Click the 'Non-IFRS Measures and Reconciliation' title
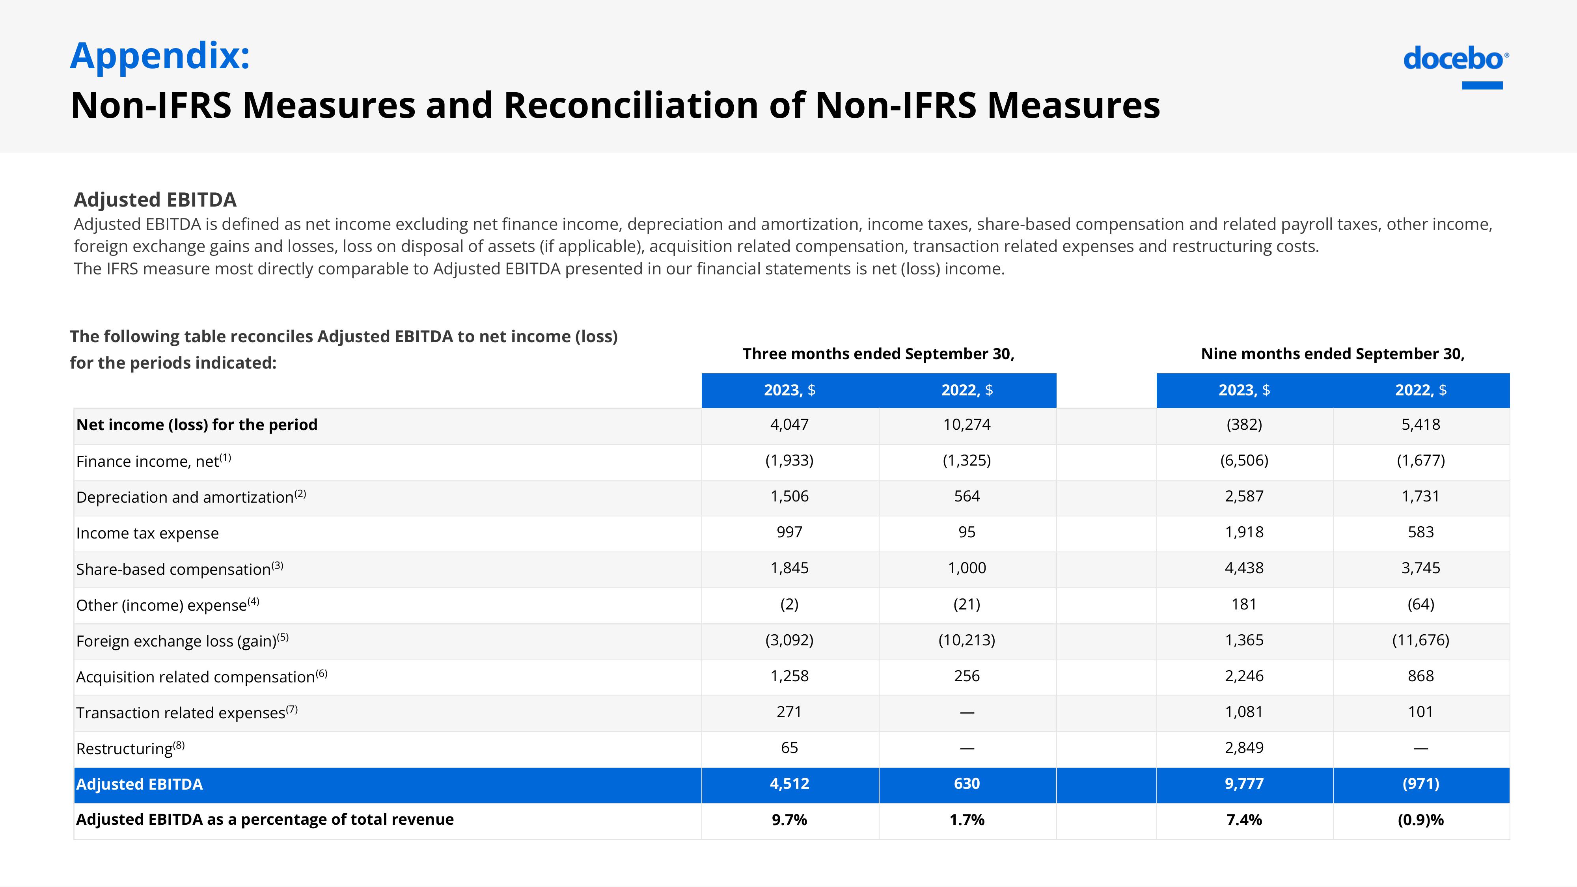The image size is (1577, 887). [x=615, y=105]
